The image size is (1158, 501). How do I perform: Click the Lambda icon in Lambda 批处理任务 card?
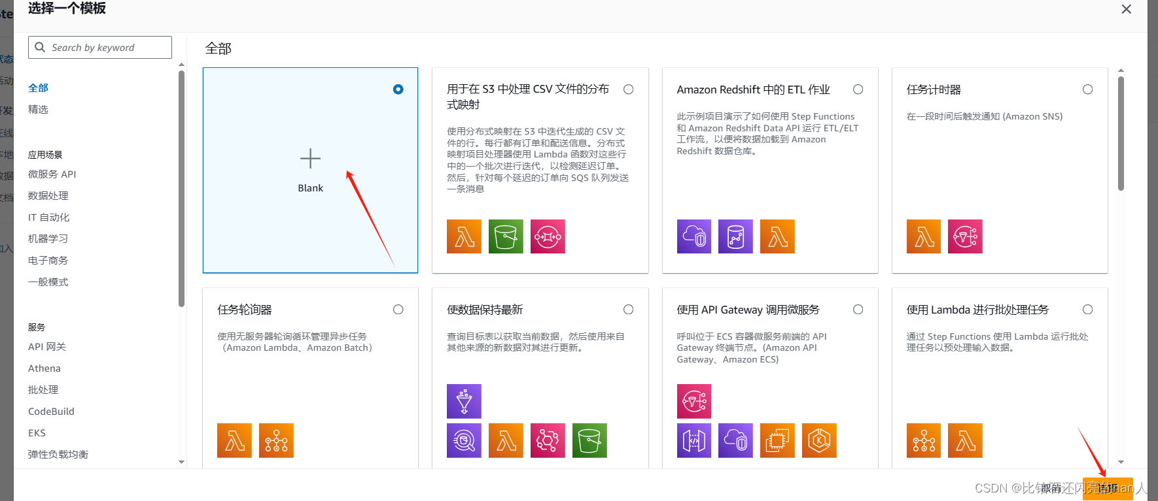[965, 440]
